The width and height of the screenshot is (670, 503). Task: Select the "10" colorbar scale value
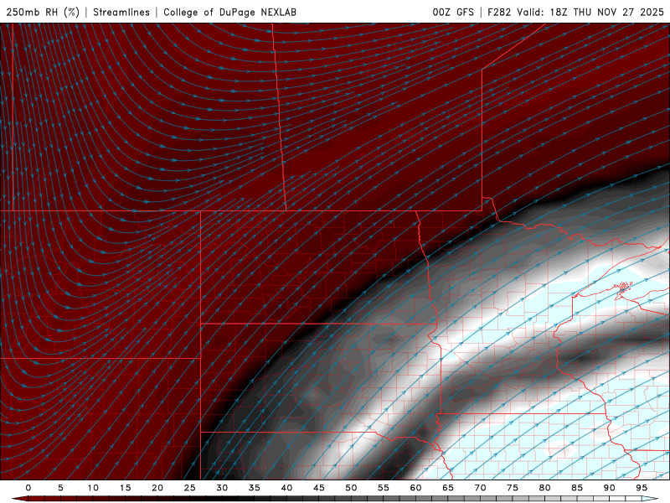[93, 488]
